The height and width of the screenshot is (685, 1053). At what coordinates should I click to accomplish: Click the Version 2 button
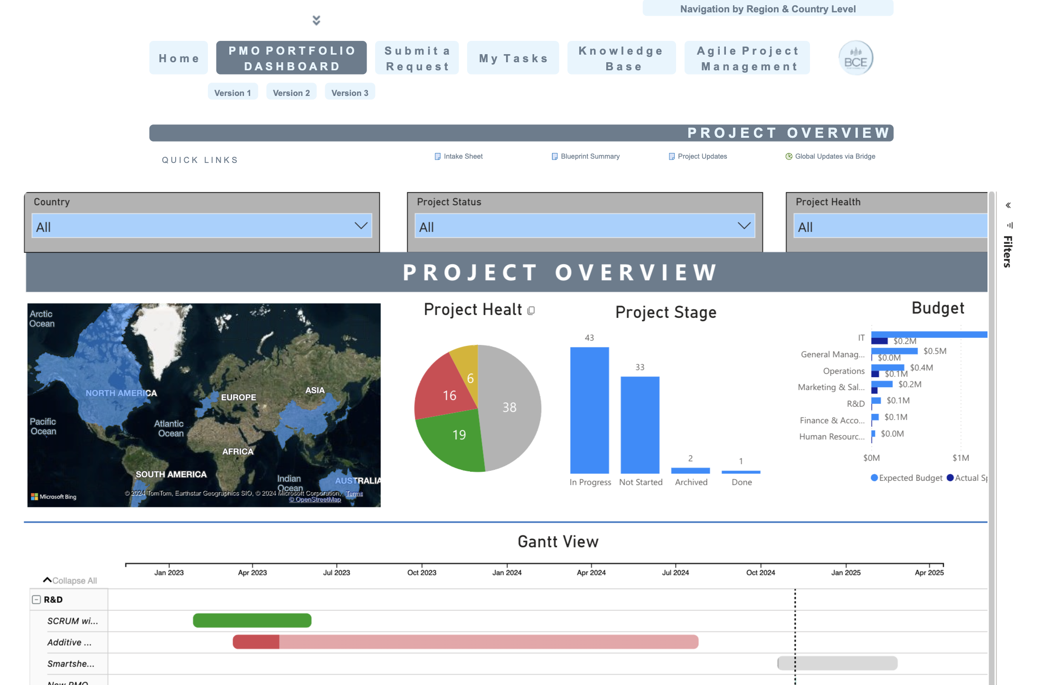pos(291,93)
